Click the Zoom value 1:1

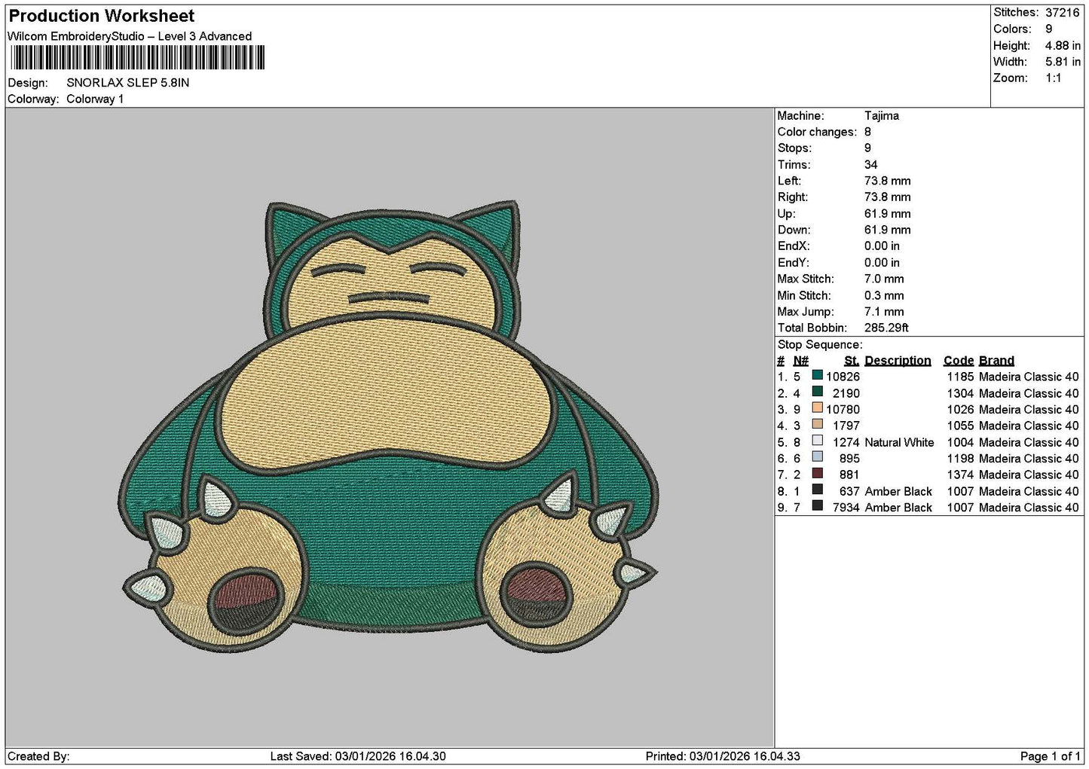click(x=1054, y=78)
